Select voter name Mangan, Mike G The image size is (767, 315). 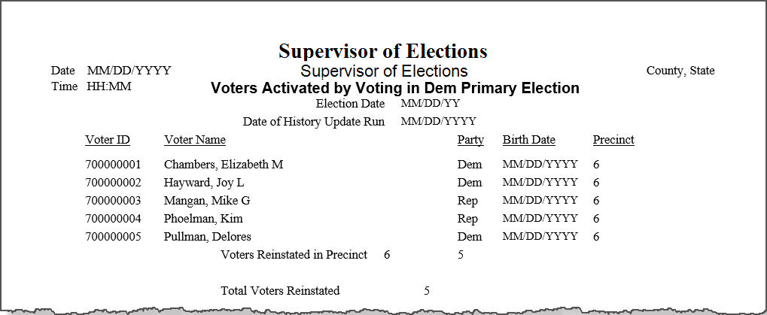pos(208,201)
